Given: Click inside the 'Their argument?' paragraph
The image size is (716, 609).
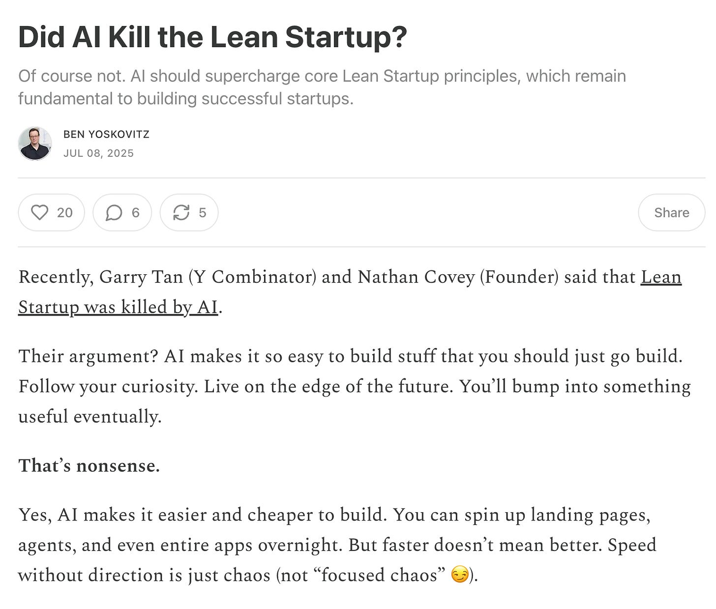Looking at the screenshot, I should [x=355, y=386].
